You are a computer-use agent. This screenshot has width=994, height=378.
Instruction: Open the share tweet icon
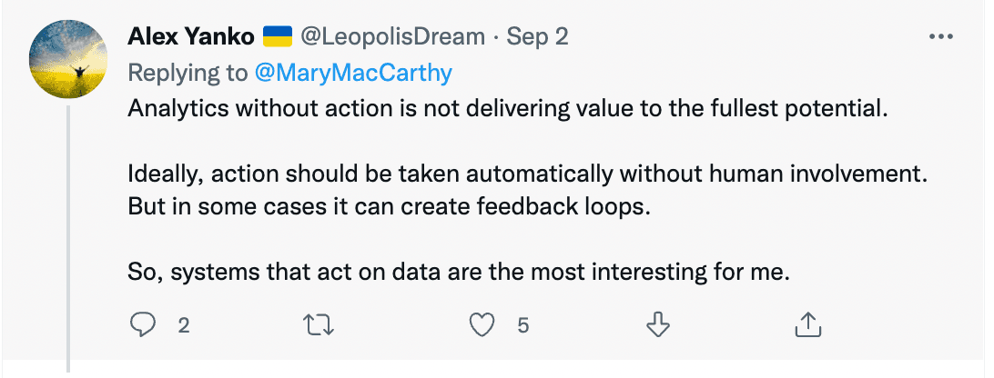[807, 323]
